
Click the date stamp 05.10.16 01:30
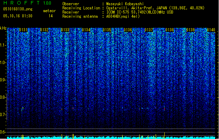coord(18,16)
